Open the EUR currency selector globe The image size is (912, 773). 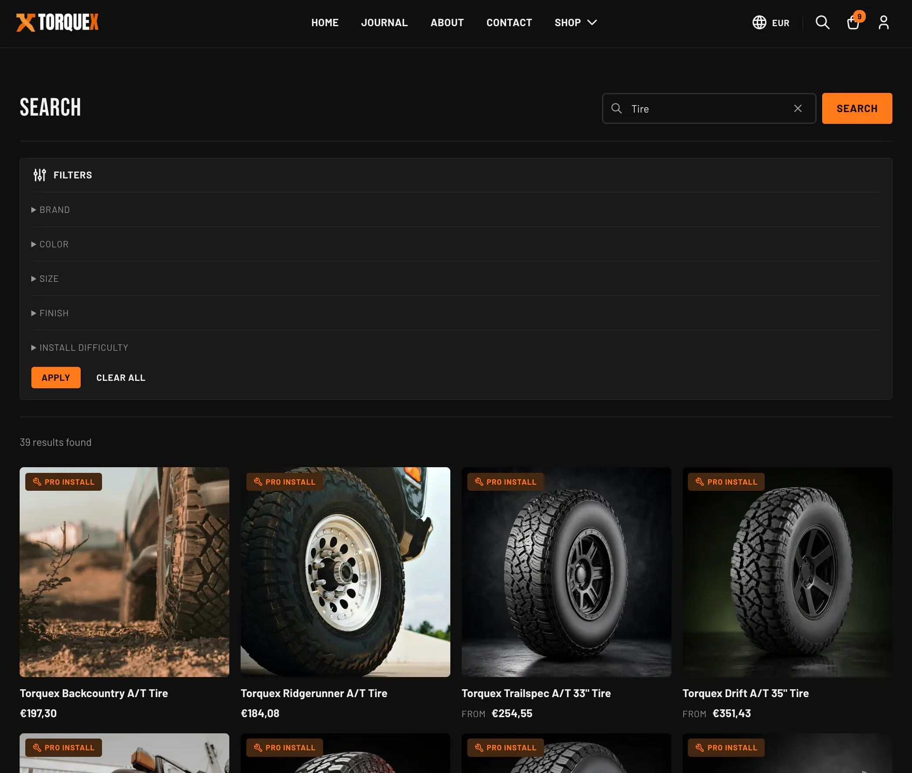tap(771, 22)
